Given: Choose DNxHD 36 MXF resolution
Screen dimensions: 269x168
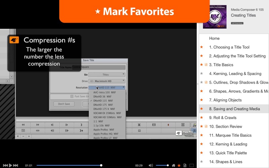Looking at the screenshot, I should [107, 96].
